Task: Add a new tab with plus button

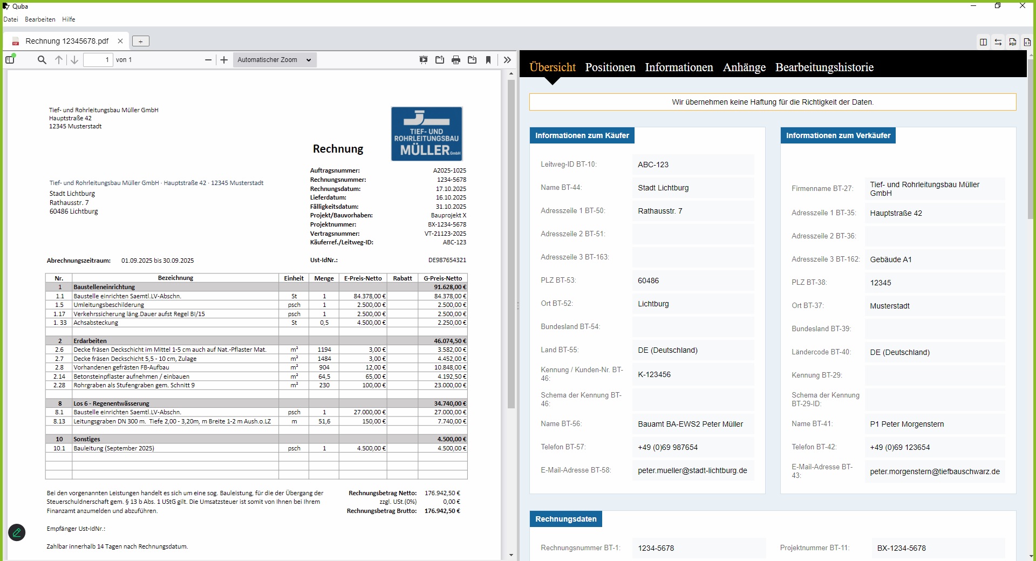Action: pyautogui.click(x=140, y=42)
